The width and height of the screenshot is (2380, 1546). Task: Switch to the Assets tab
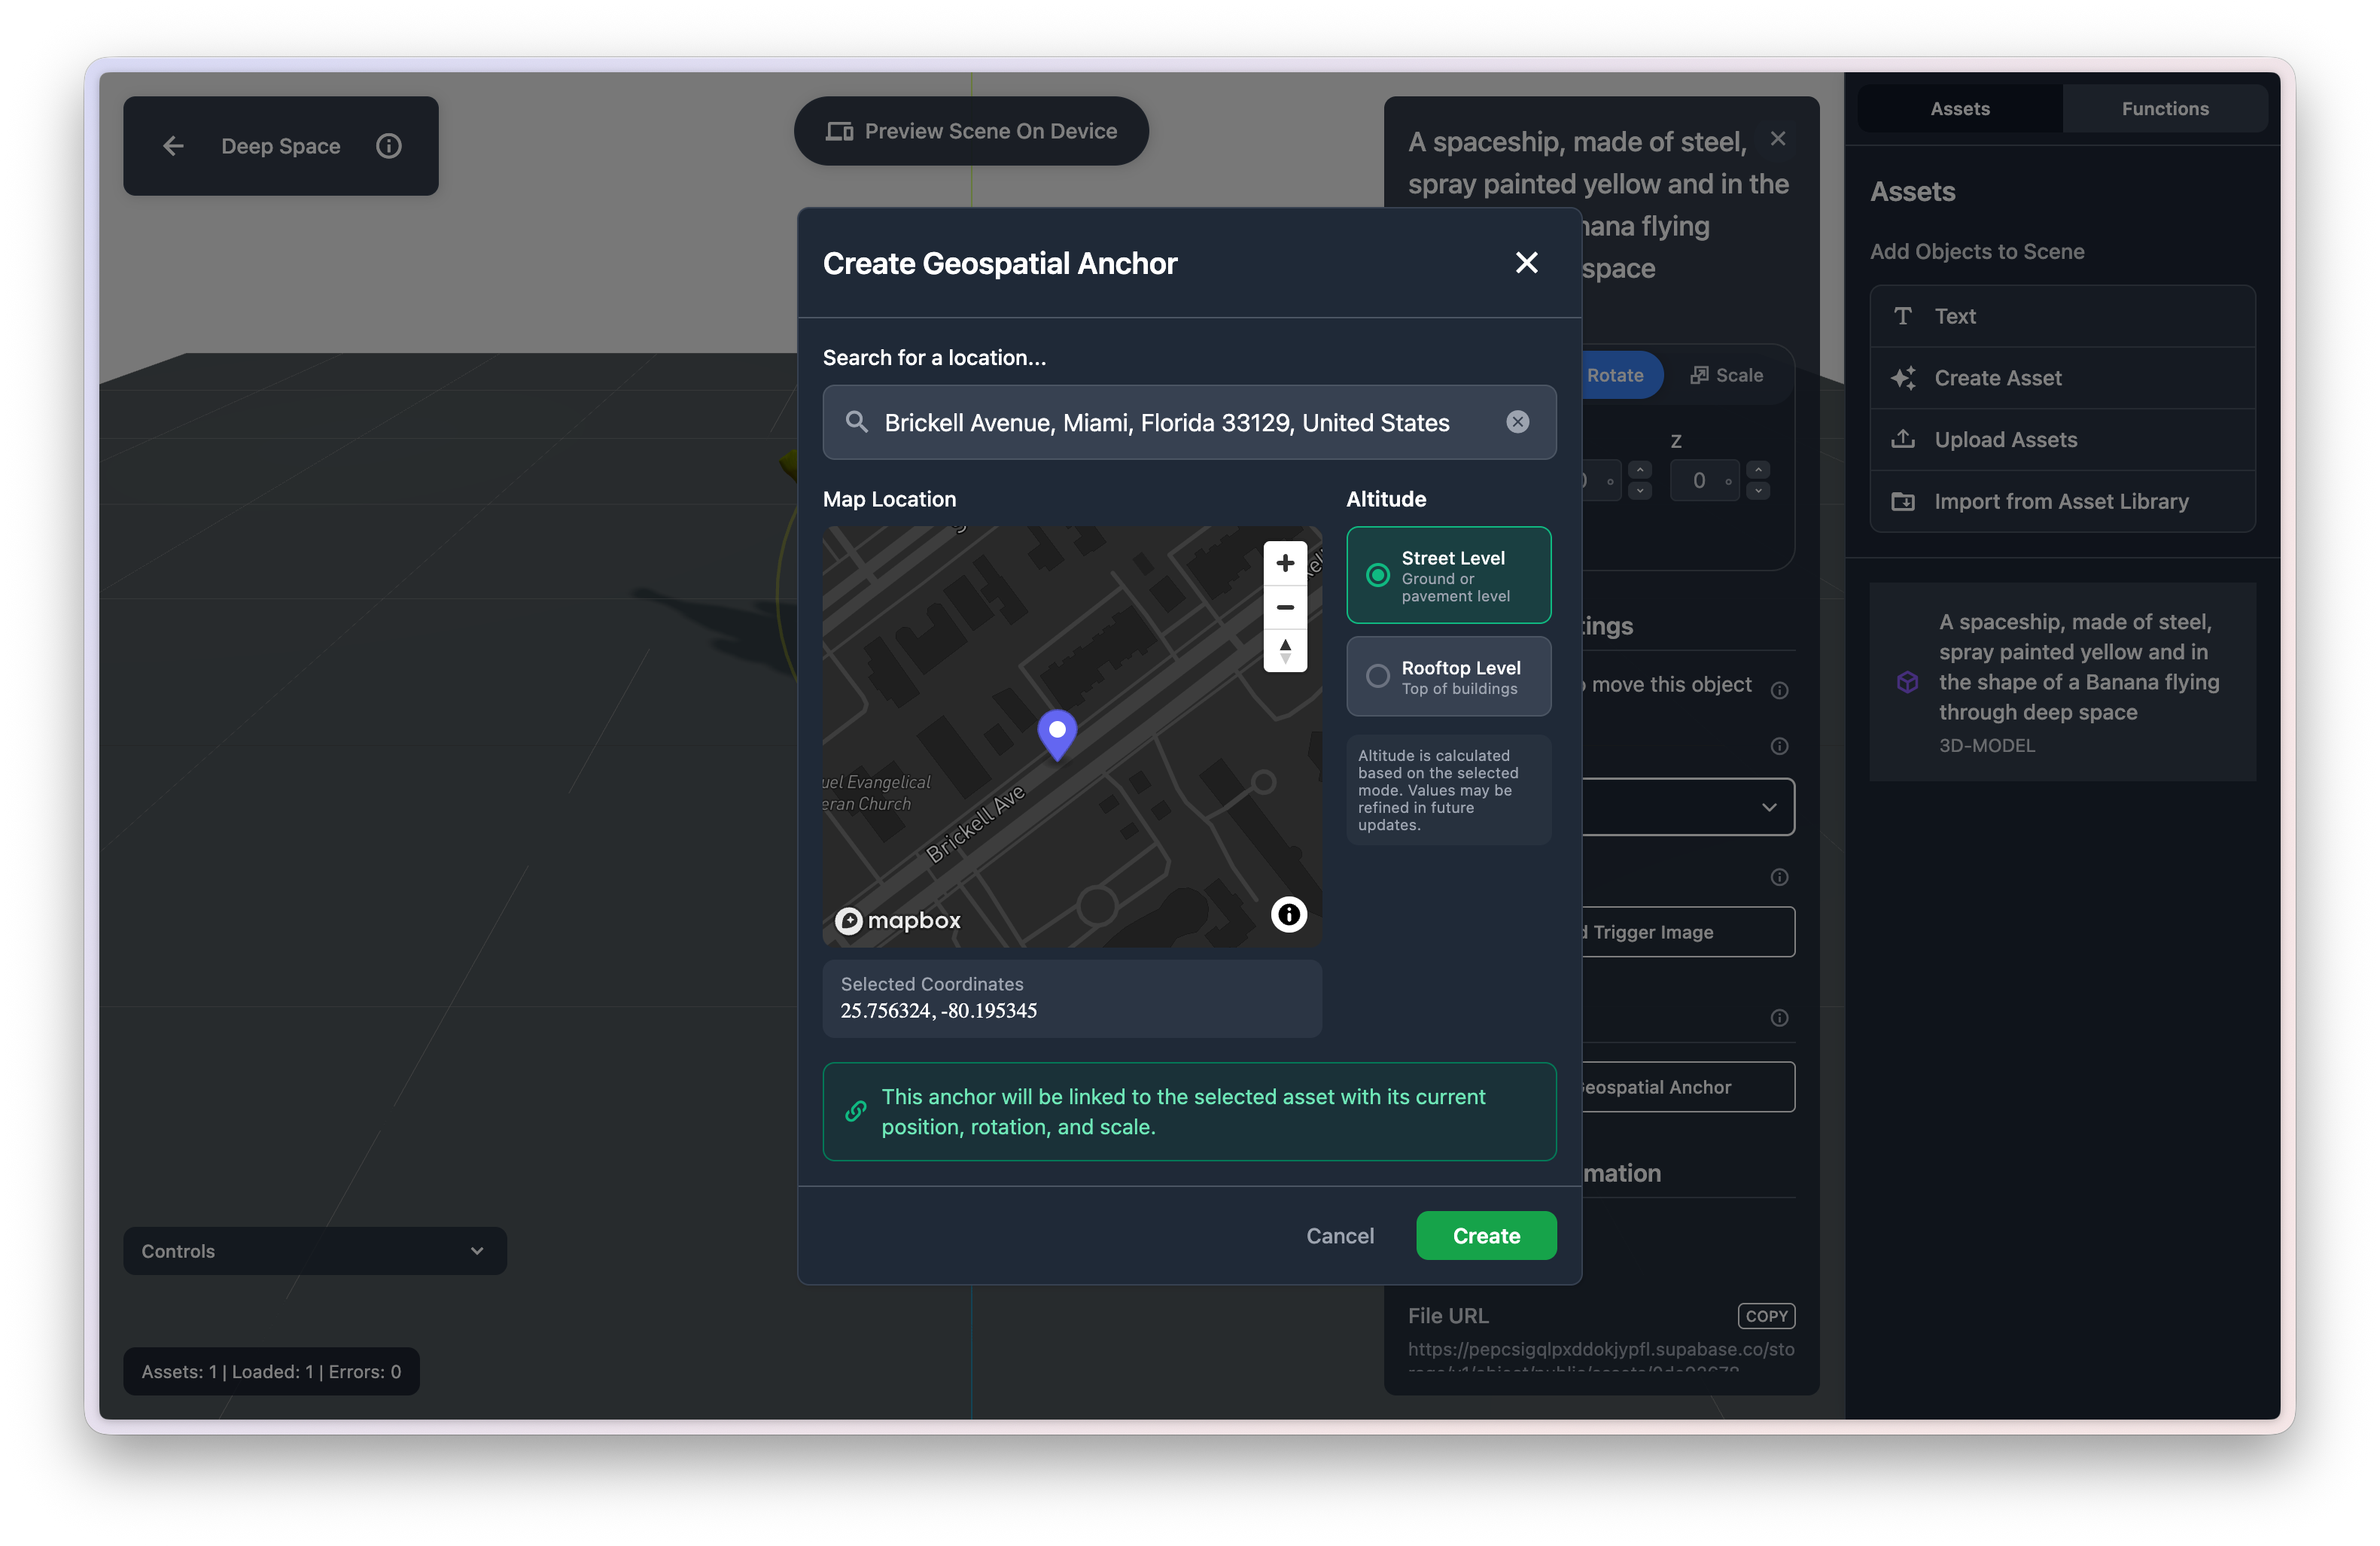click(x=1959, y=108)
